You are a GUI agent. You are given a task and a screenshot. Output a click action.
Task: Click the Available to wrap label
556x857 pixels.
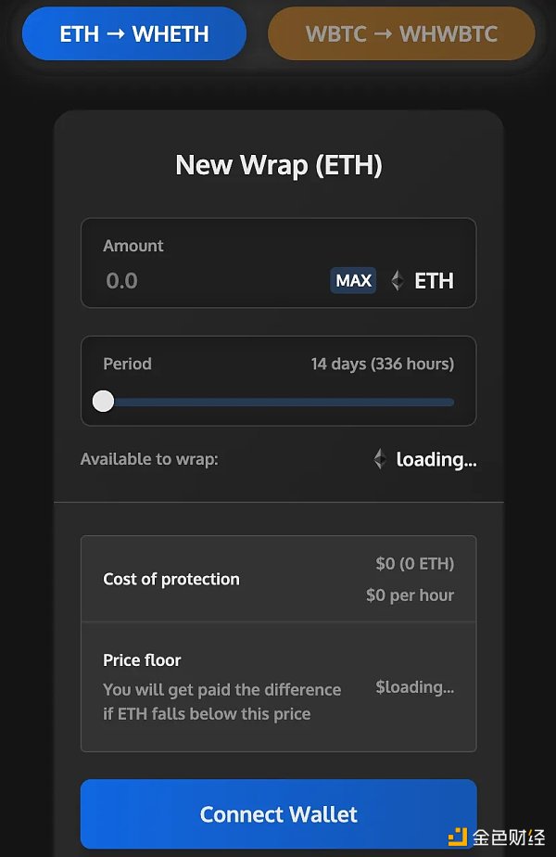pos(149,459)
